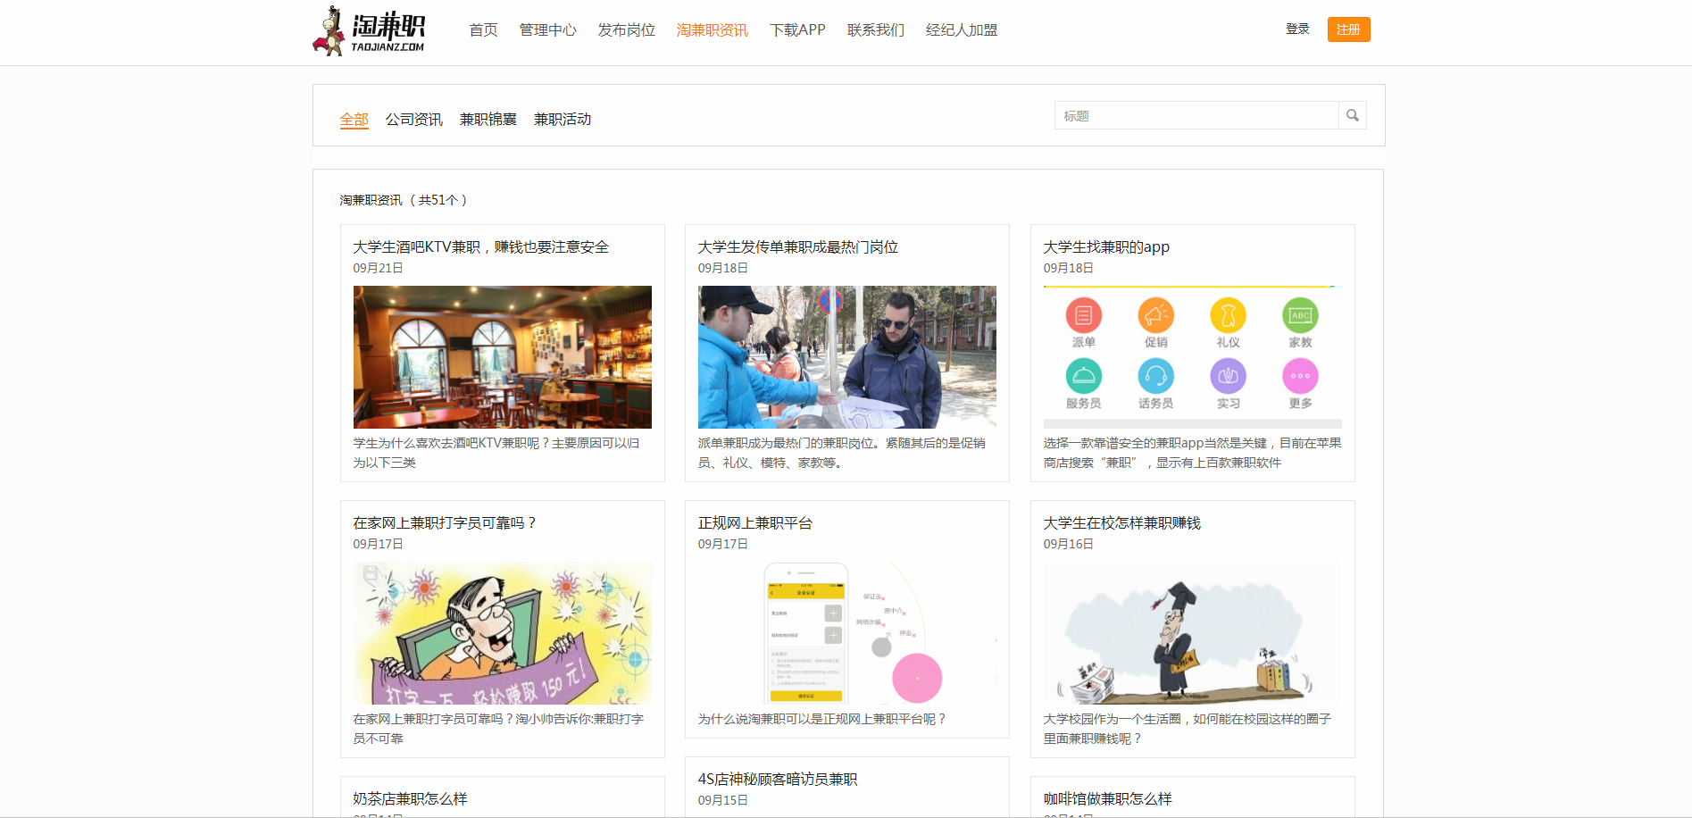Click the 淘兼职资讯（共51个）heading
This screenshot has height=818, width=1692.
pyautogui.click(x=404, y=200)
